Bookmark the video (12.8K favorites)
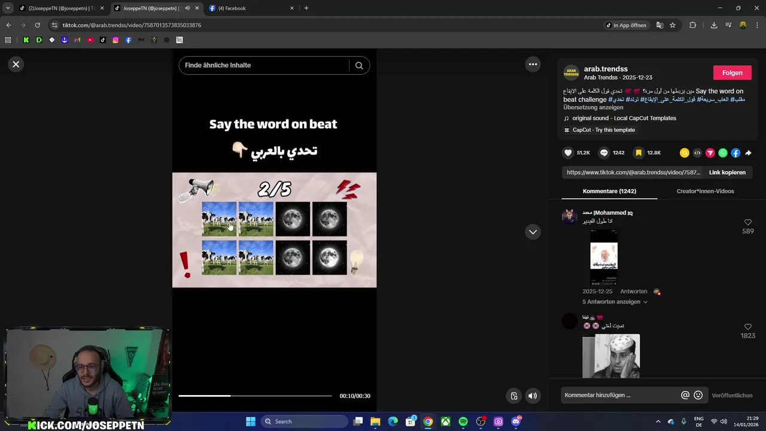766x431 pixels. (x=639, y=153)
